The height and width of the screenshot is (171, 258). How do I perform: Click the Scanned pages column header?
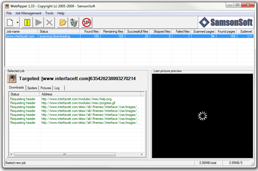pyautogui.click(x=204, y=31)
